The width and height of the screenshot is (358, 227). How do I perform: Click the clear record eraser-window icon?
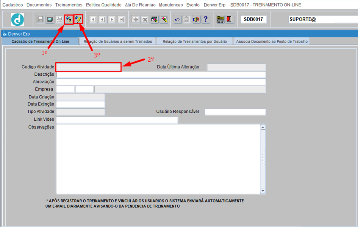[155, 19]
